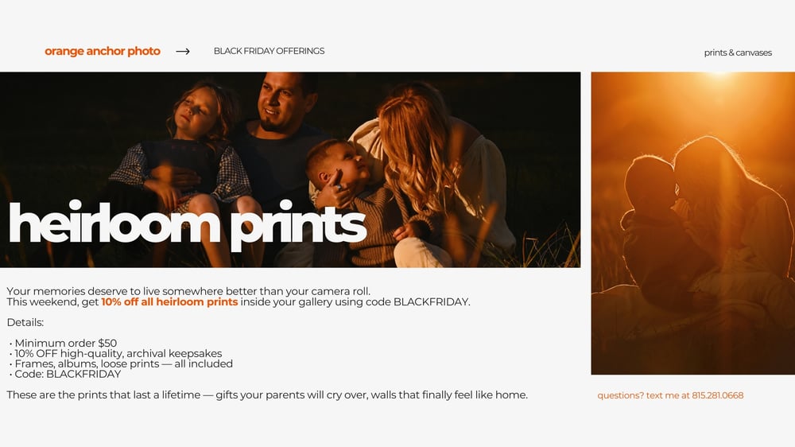
Task: Click the heirloom prints headline text
Action: pos(188,223)
